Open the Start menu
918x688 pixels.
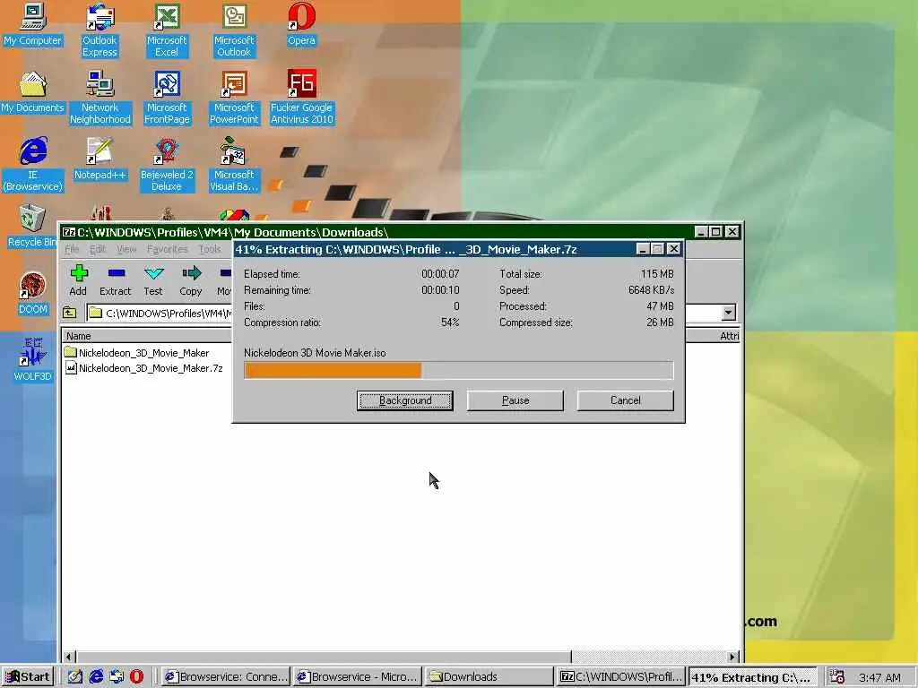point(28,677)
